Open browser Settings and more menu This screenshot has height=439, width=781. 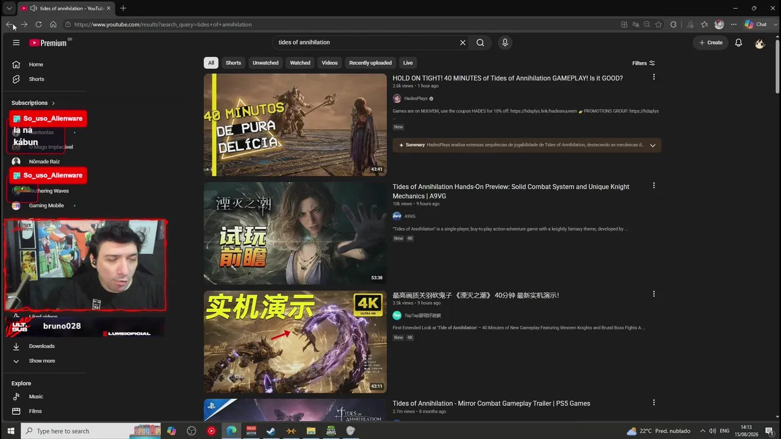734,24
